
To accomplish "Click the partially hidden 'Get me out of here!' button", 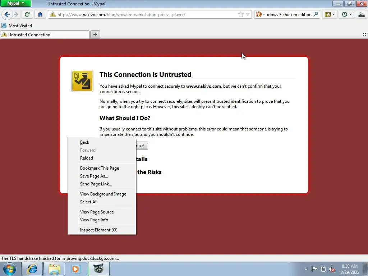I will (142, 146).
